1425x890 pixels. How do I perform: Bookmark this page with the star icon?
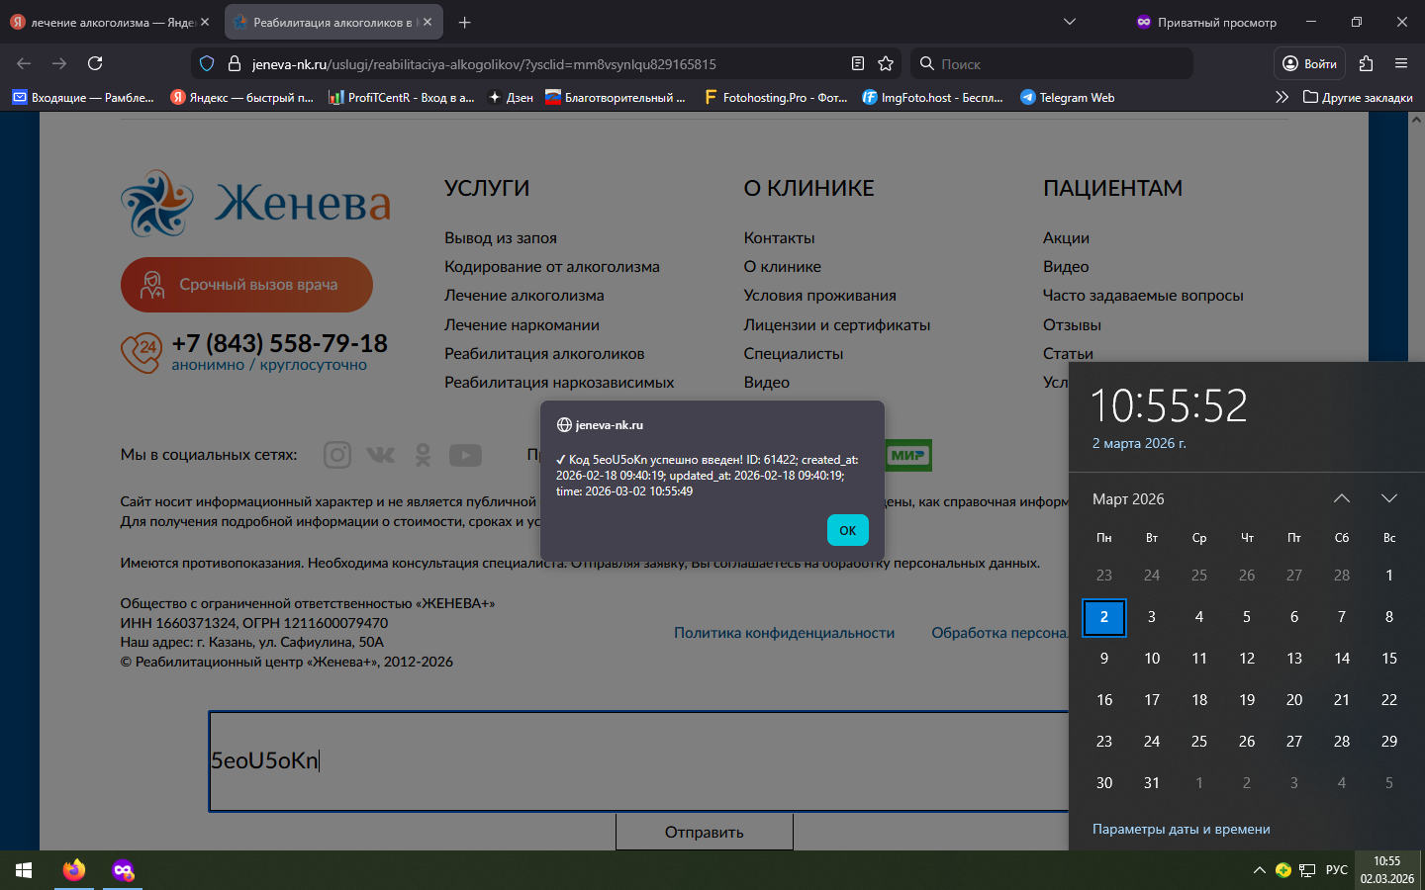886,63
